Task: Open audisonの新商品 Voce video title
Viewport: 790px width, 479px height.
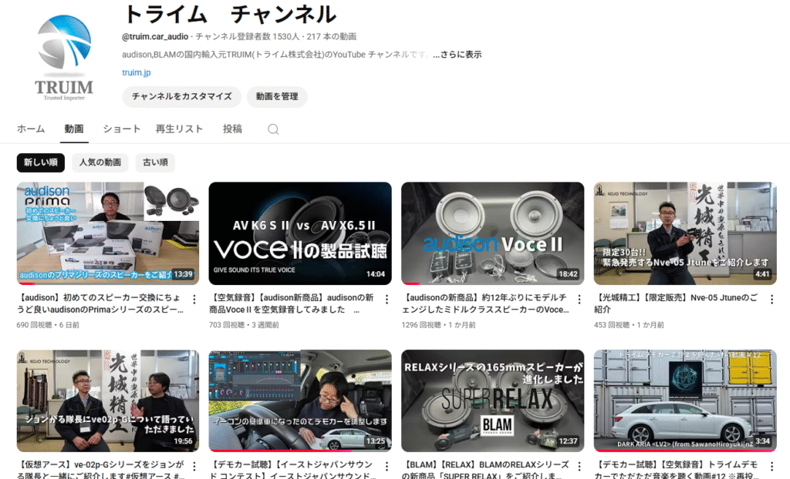Action: click(484, 303)
